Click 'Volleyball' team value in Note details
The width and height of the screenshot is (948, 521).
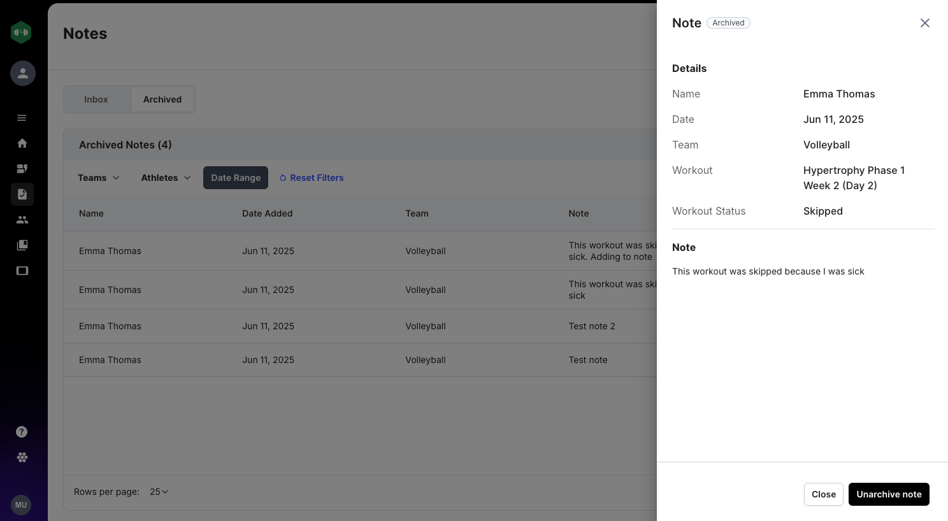(x=826, y=145)
